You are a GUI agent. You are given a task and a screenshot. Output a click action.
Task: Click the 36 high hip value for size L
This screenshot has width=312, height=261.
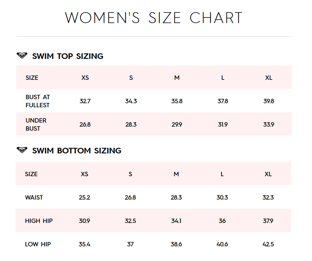point(222,221)
